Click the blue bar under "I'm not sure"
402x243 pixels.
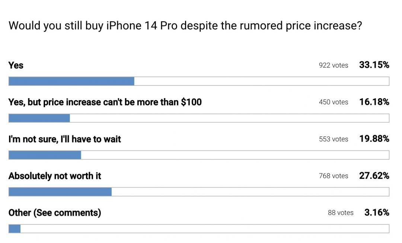tap(45, 155)
